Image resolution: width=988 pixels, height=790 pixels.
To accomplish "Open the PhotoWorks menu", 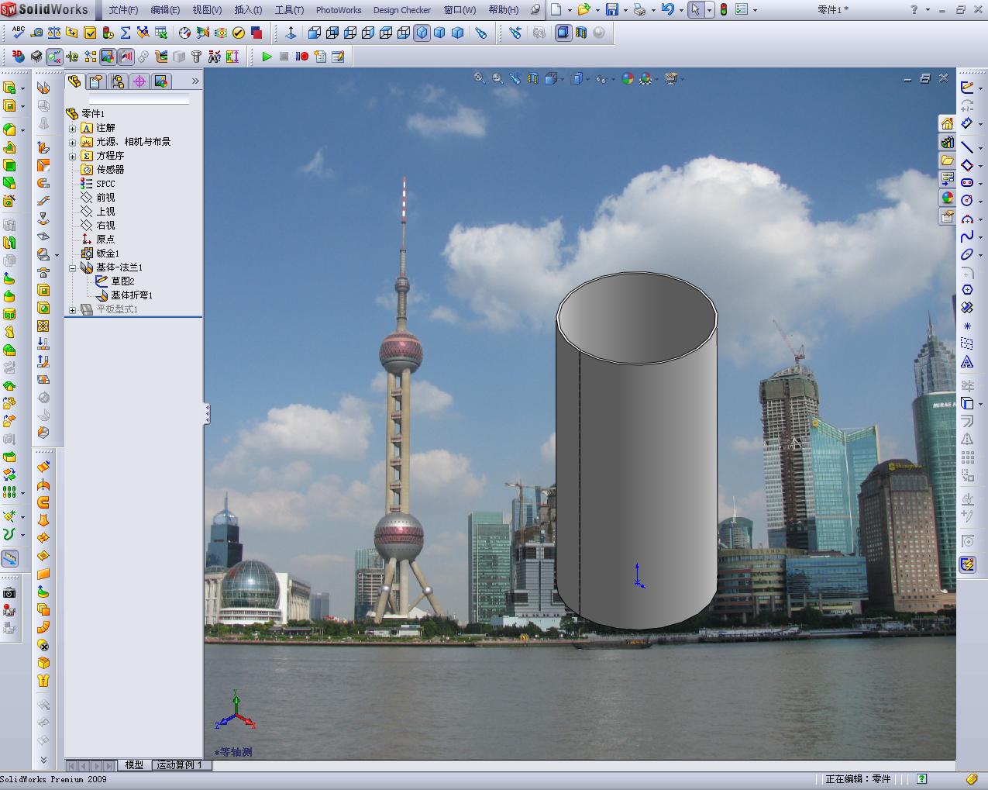I will tap(339, 10).
